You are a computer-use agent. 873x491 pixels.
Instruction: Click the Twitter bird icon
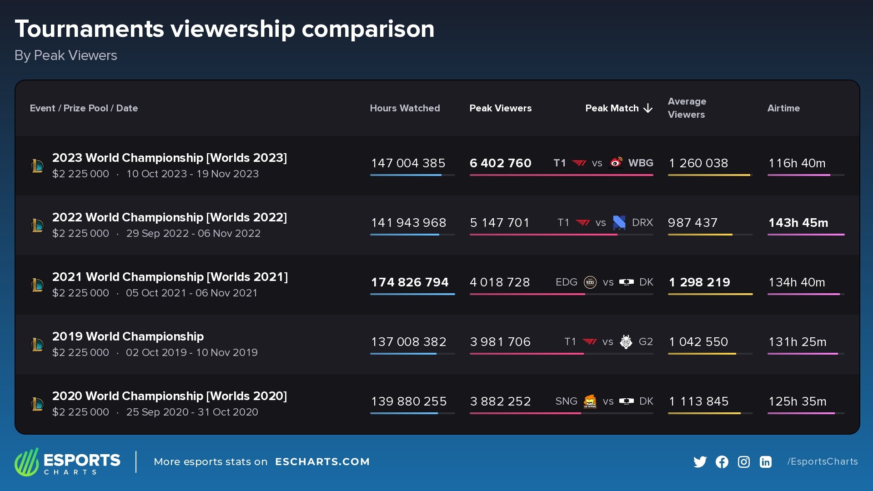click(x=700, y=462)
